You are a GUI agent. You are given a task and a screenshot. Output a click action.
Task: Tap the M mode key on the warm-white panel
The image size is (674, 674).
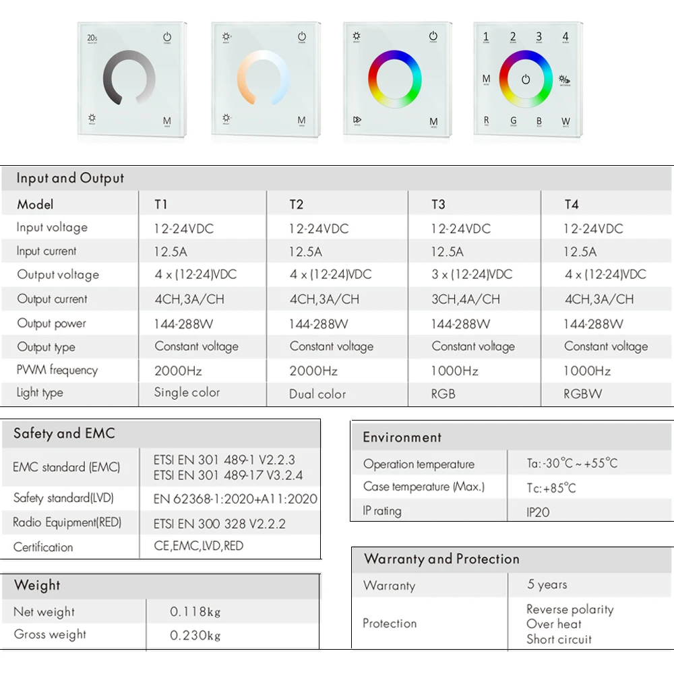tap(302, 121)
